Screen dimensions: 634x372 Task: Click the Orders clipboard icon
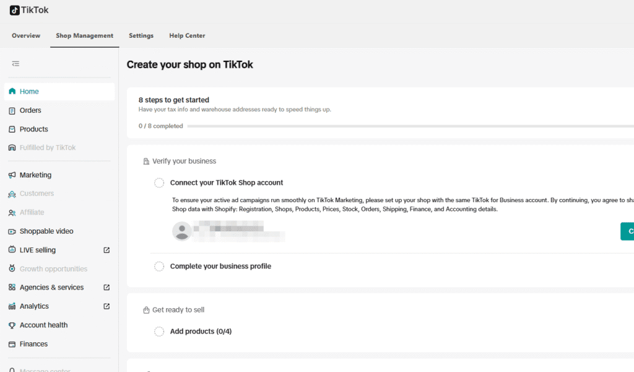(x=12, y=110)
